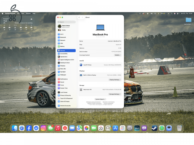Select Accessibility in the Settings sidebar
The image size is (194, 145).
tap(66, 54)
